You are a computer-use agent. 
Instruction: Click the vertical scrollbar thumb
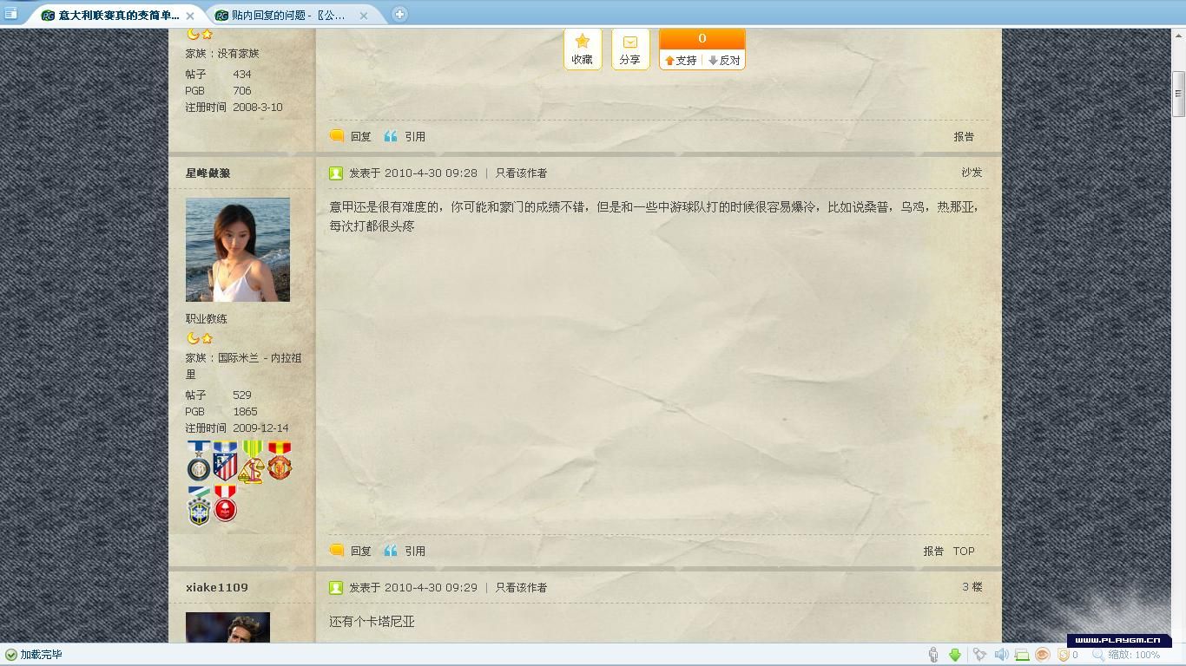[1178, 94]
